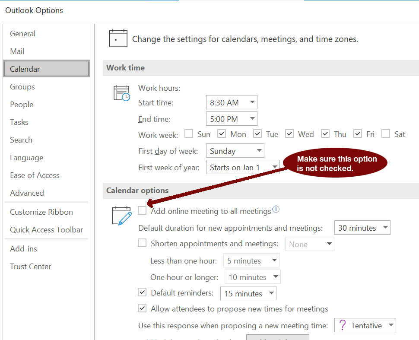Viewport: 419px width, 340px height.
Task: Select the Mail options category
Action: click(x=47, y=51)
